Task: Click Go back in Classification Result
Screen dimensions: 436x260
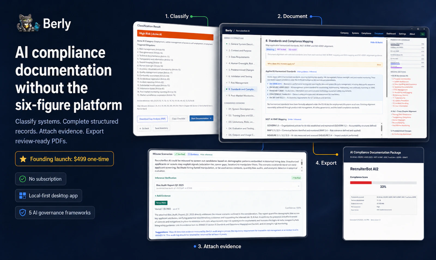Action: click(x=144, y=128)
